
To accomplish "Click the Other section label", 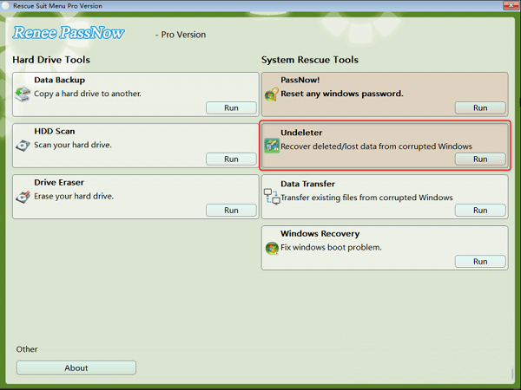I will coord(27,349).
